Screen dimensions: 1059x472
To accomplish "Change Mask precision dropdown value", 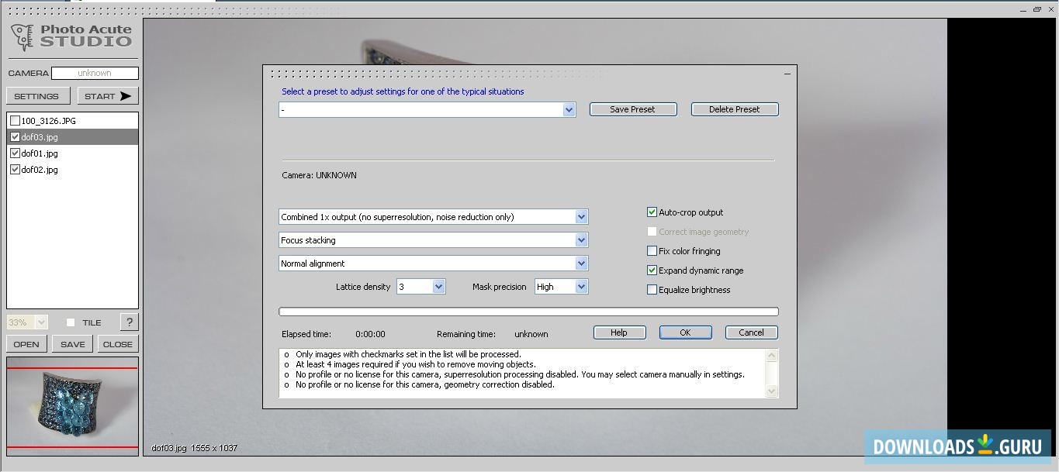I will pos(581,287).
